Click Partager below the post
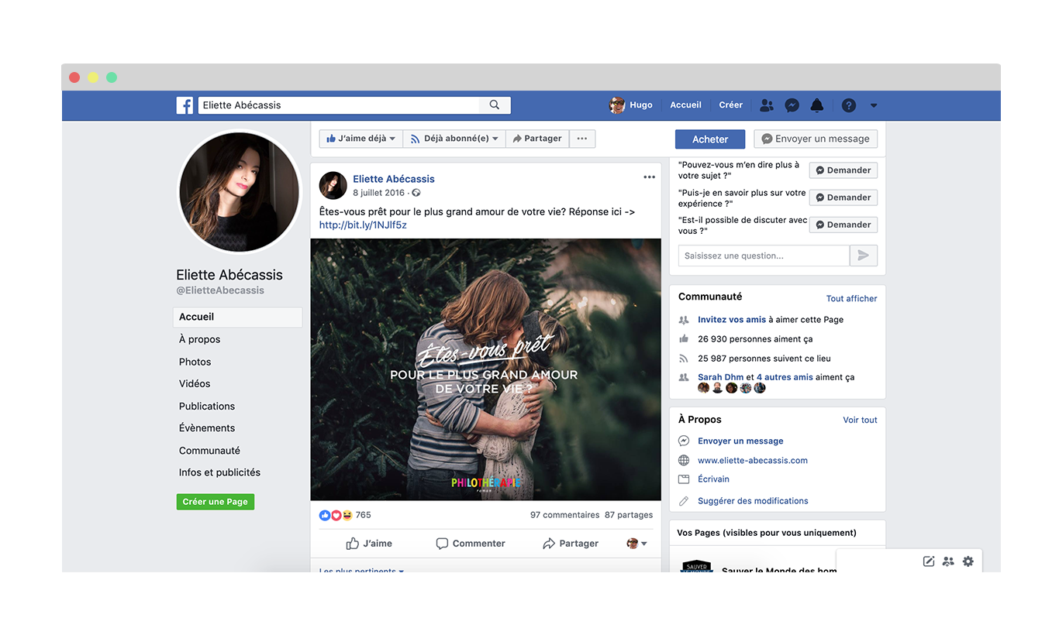1059x635 pixels. 571,544
